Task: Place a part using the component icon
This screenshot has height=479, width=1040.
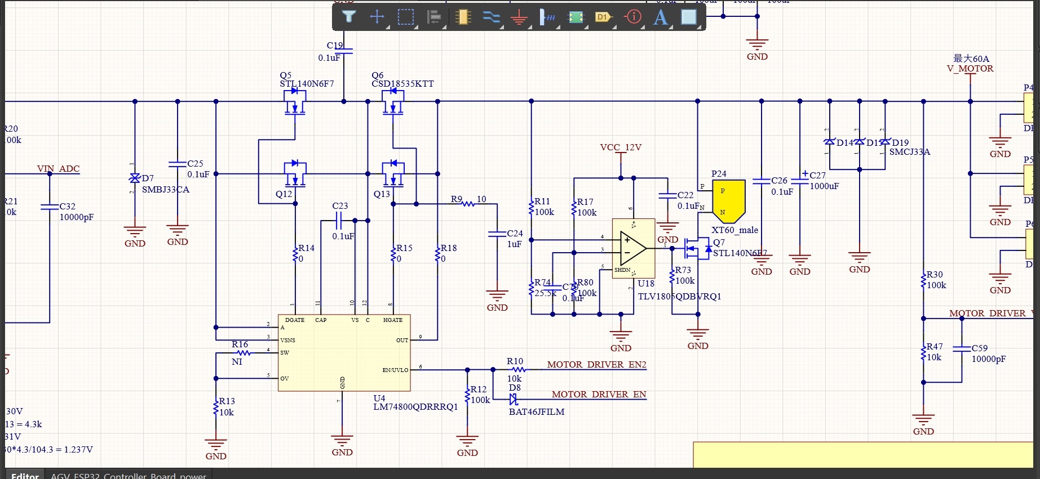Action: coord(463,17)
